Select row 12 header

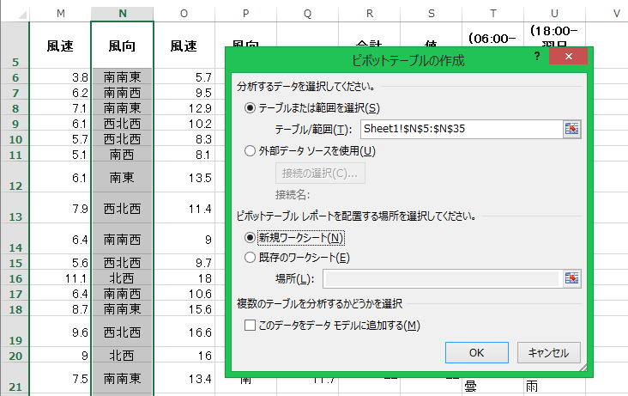tap(14, 184)
